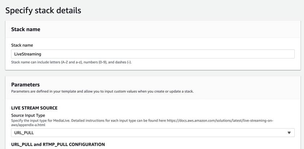Viewport: 304px width, 149px height.
Task: Click empty area right of LiveStreaming text
Action: 167,54
